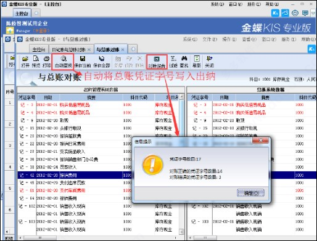This screenshot has width=317, height=241.
Task: Open the 对账报告 reconciliation report
Action: 157,62
